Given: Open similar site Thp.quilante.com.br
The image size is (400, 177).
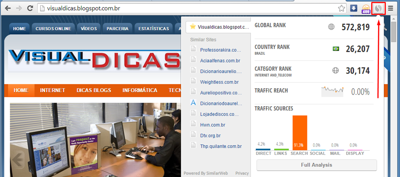Looking at the screenshot, I should pos(221,146).
